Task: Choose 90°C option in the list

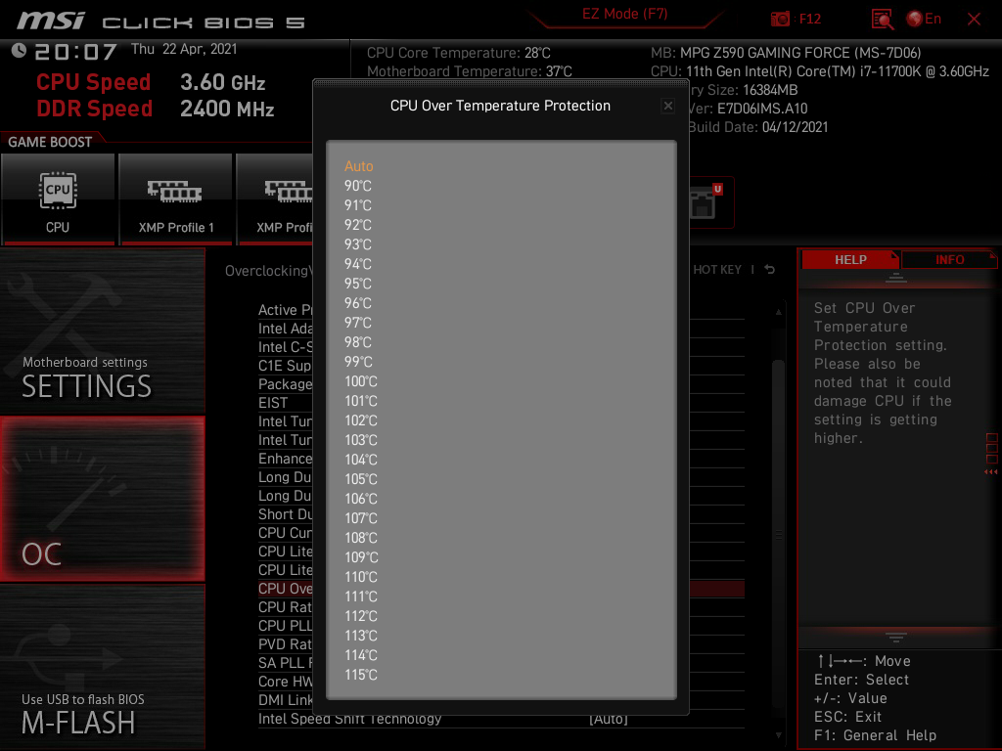Action: tap(358, 186)
